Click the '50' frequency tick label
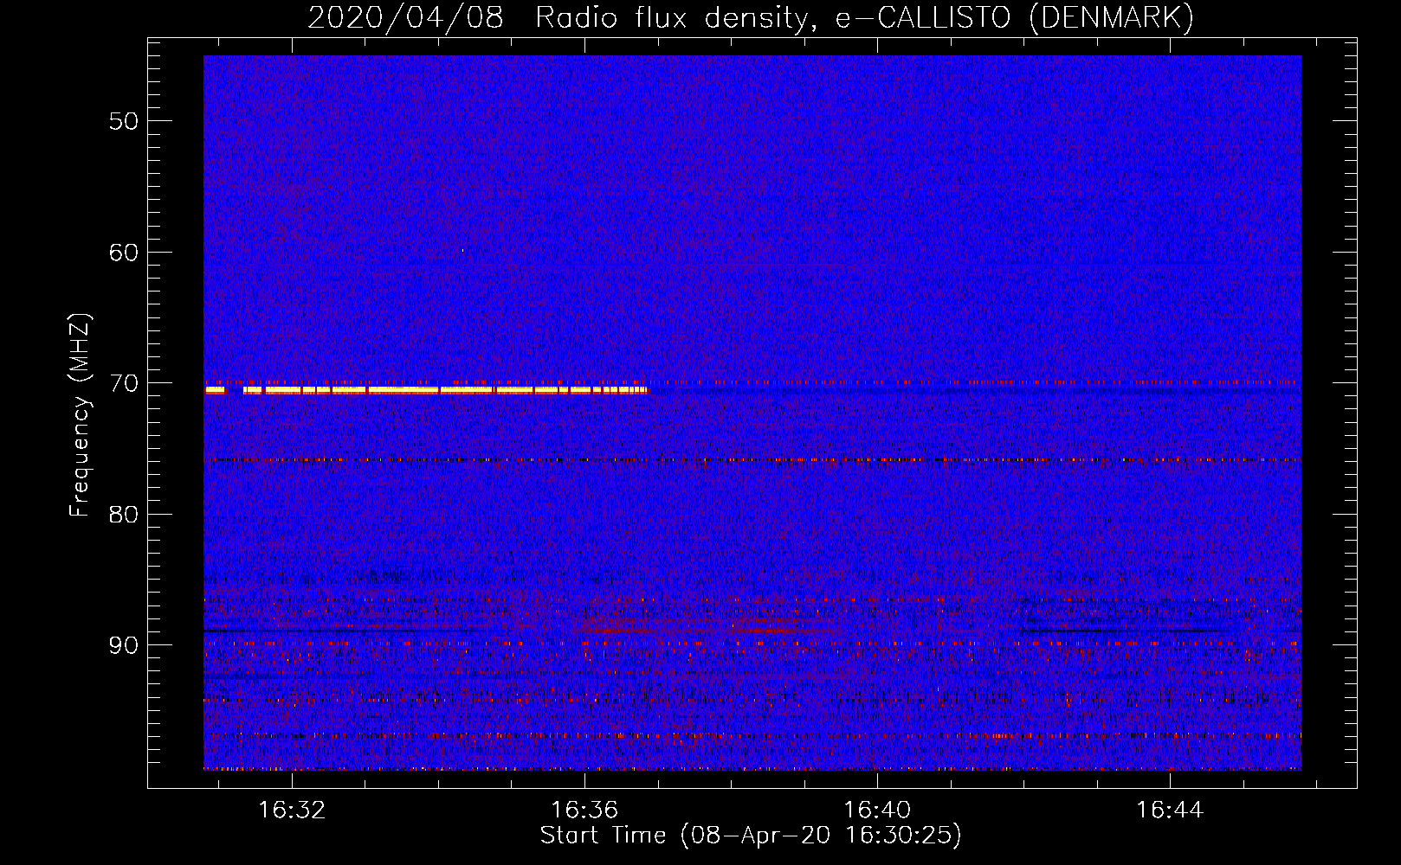Screen dimensions: 1401x865 coord(124,121)
